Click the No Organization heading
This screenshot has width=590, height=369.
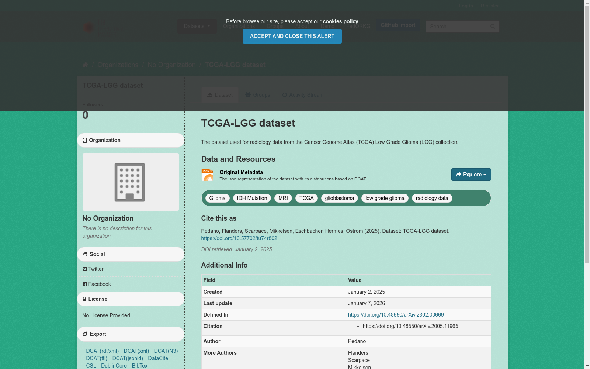pyautogui.click(x=108, y=218)
